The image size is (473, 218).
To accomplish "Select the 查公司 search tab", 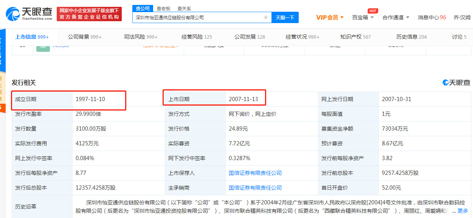I will 143,8.
